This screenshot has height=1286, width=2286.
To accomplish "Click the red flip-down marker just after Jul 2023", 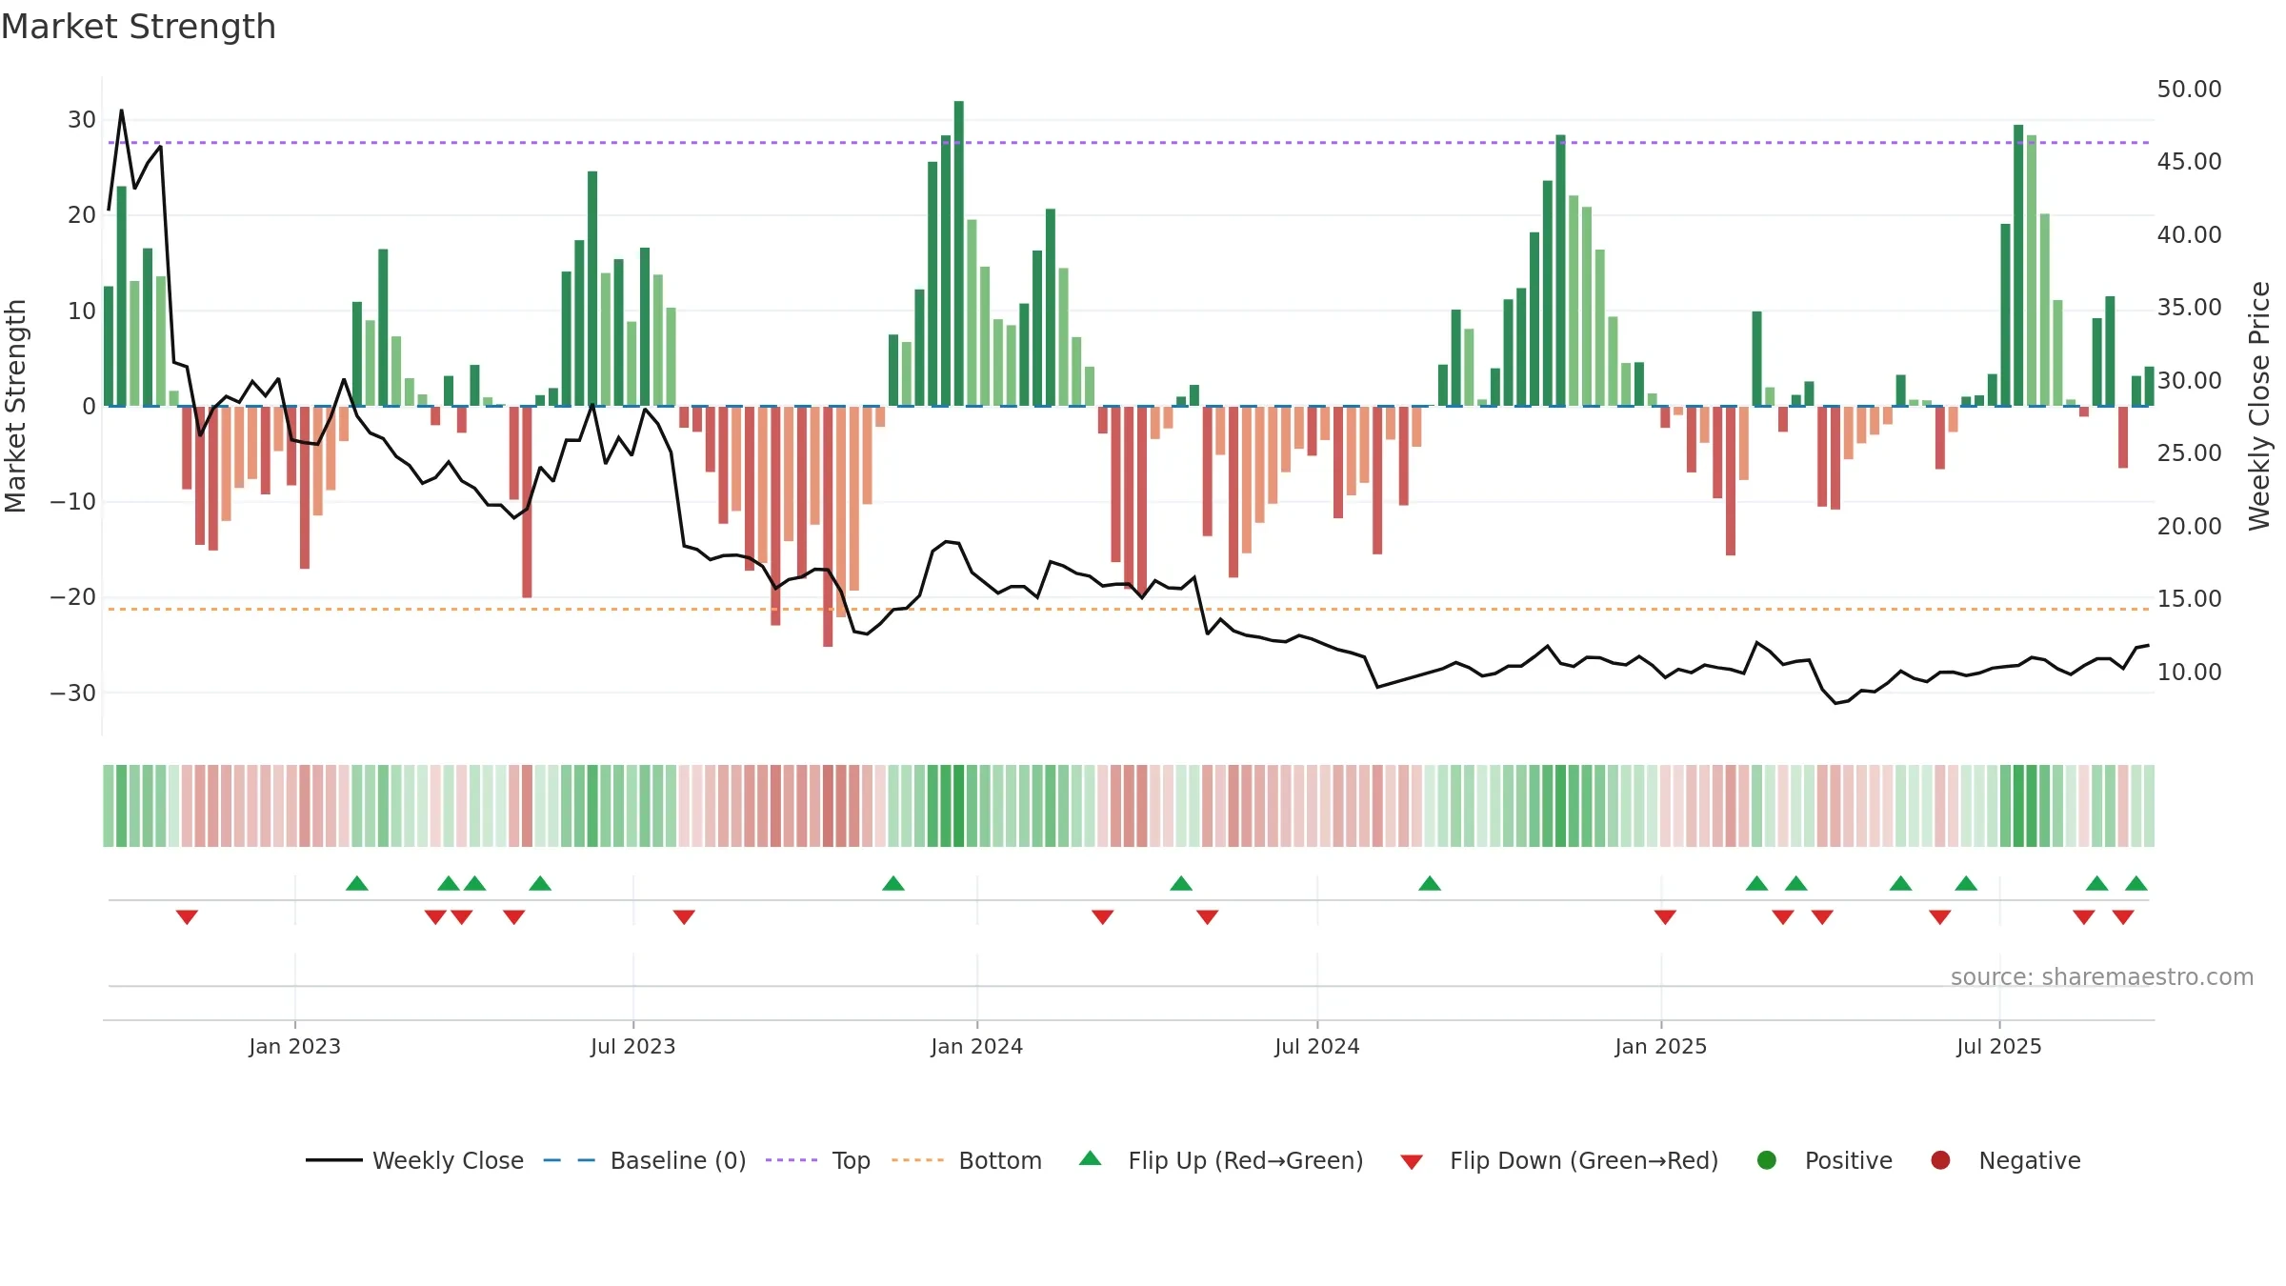I will (x=684, y=917).
